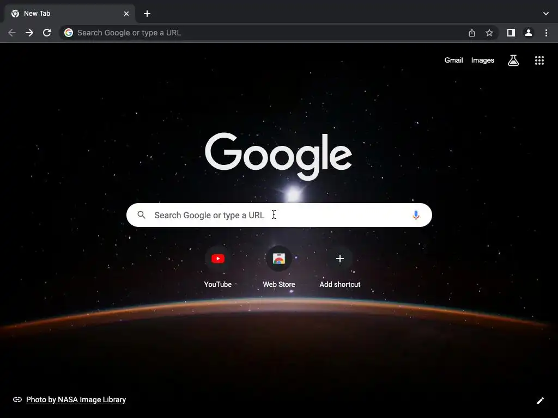Open the Images link
The width and height of the screenshot is (558, 418).
point(483,60)
